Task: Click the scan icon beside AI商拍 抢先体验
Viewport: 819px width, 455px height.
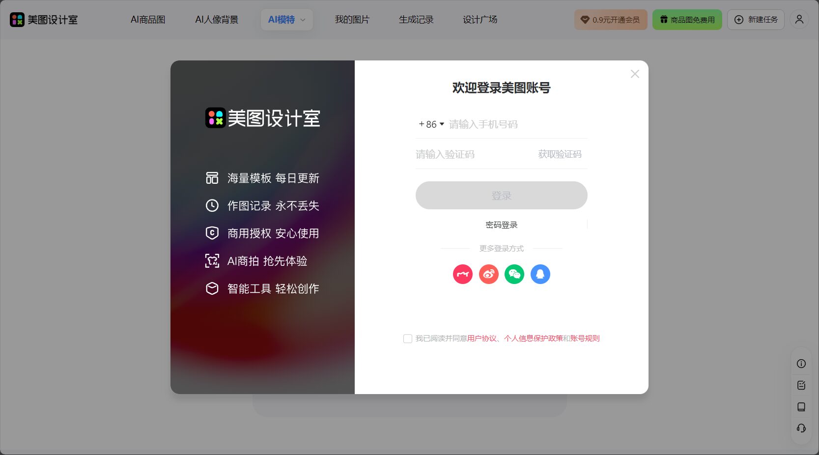Action: [x=212, y=261]
